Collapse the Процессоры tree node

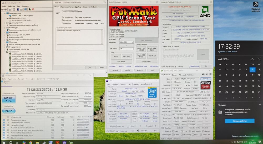(5, 52)
